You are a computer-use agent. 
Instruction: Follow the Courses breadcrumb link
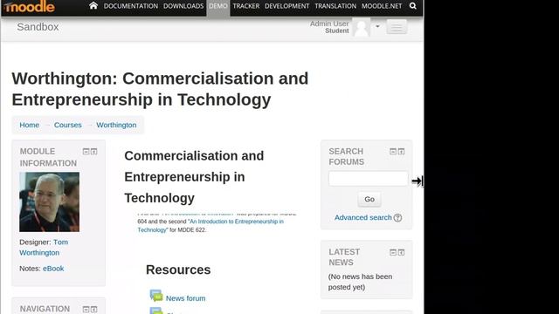pyautogui.click(x=68, y=125)
